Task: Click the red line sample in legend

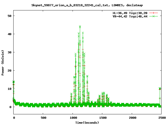Action: 153,13
